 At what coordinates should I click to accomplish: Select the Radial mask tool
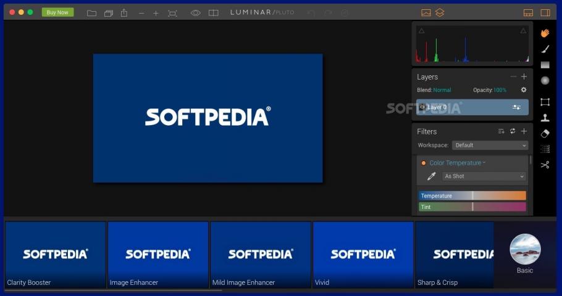click(545, 81)
